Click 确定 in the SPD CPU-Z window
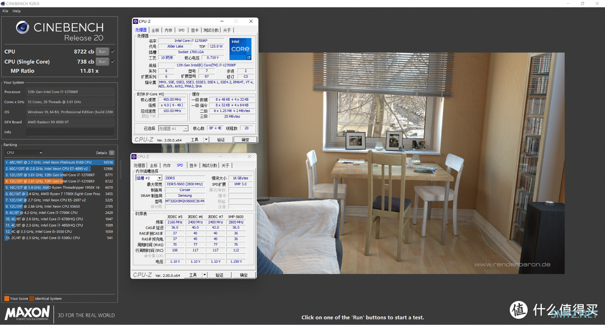Image resolution: width=605 pixels, height=325 pixels. coord(244,275)
